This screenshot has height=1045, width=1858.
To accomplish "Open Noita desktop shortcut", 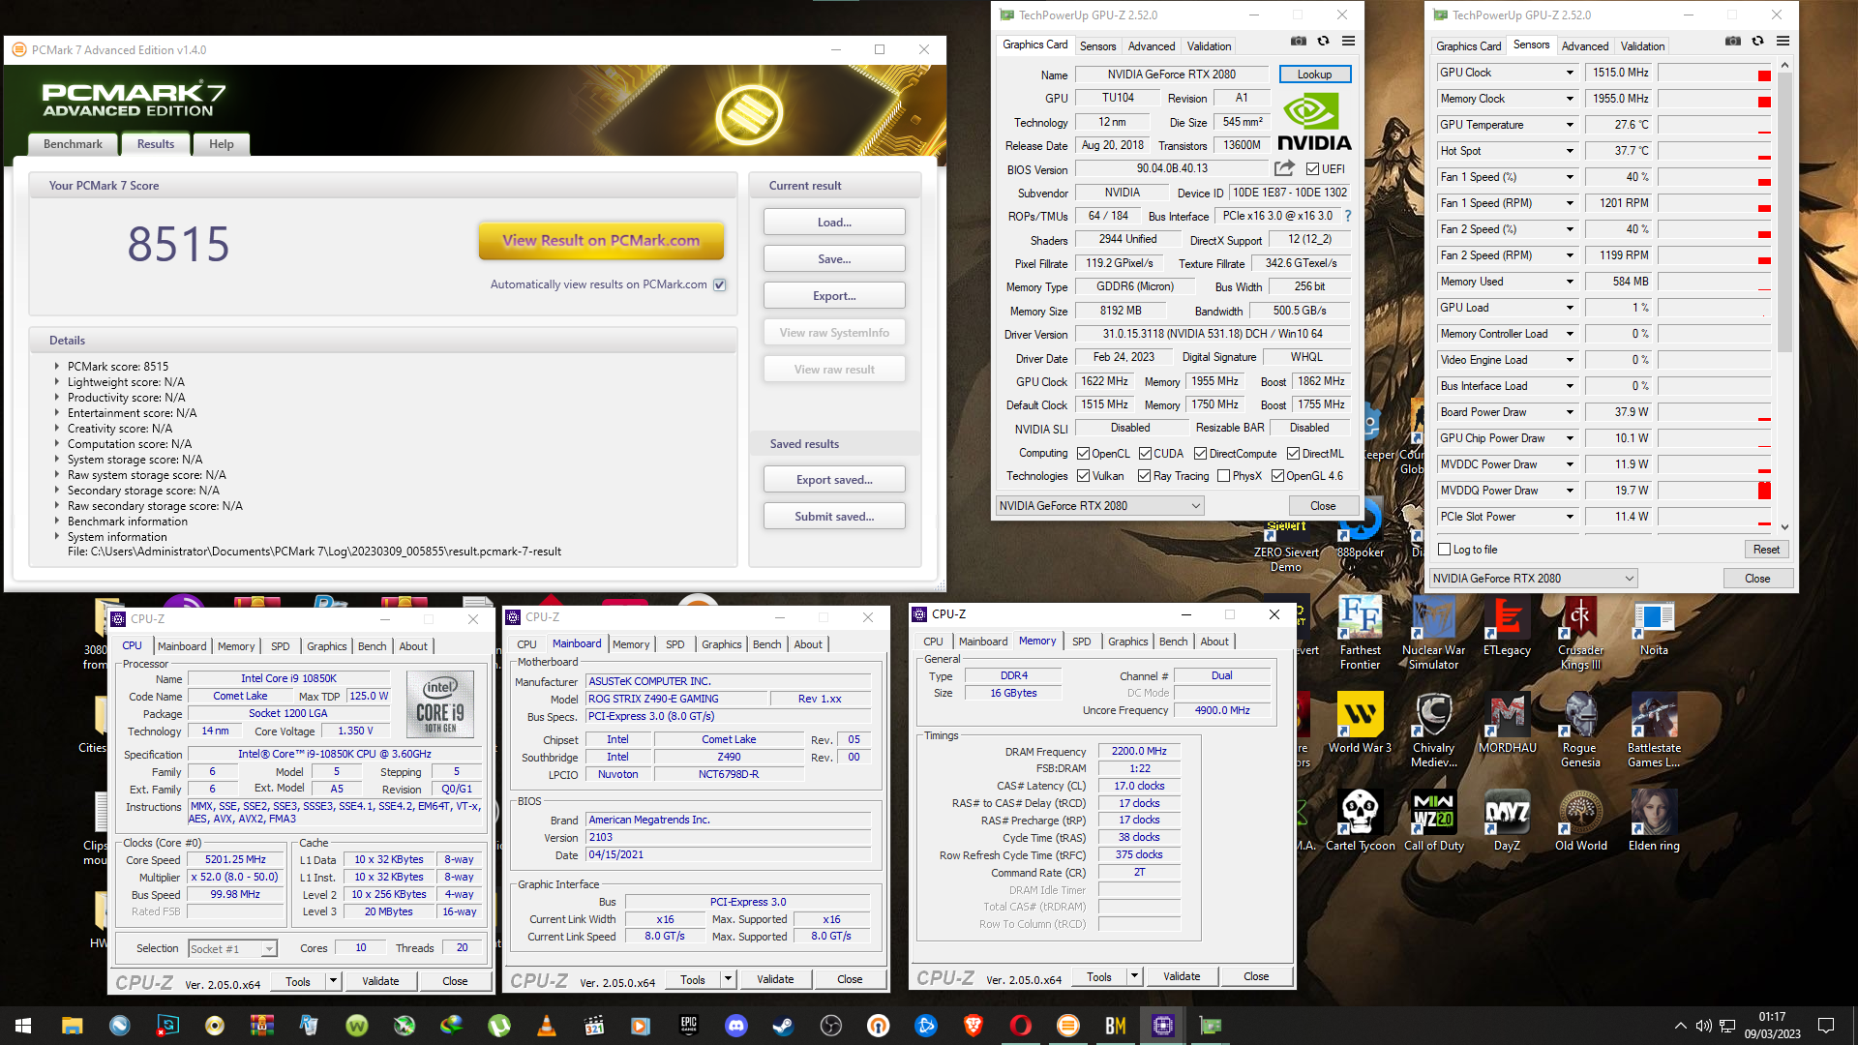I will click(1654, 626).
